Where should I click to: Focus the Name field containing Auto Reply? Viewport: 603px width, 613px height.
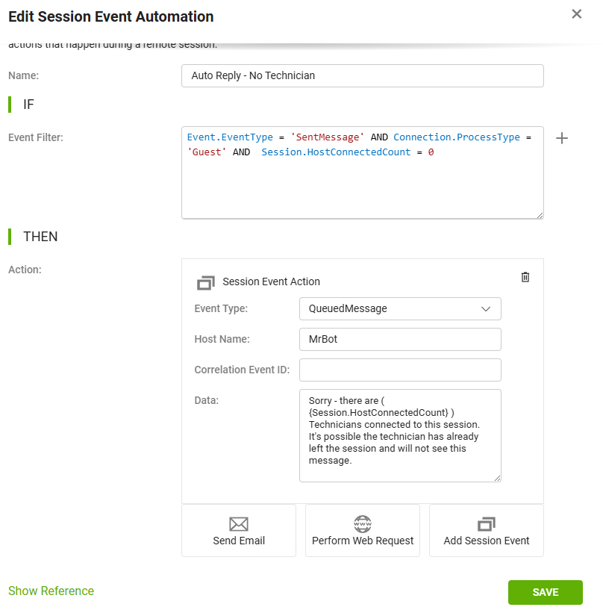coord(362,75)
